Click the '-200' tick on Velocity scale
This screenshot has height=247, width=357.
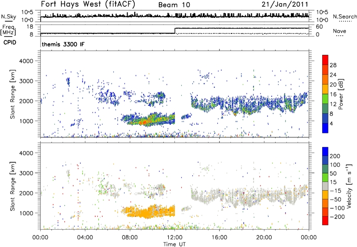tap(337, 217)
